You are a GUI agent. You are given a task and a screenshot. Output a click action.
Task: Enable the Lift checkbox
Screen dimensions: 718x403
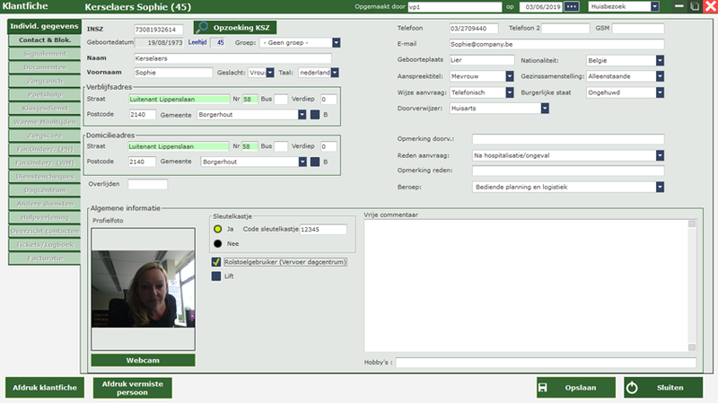(215, 276)
